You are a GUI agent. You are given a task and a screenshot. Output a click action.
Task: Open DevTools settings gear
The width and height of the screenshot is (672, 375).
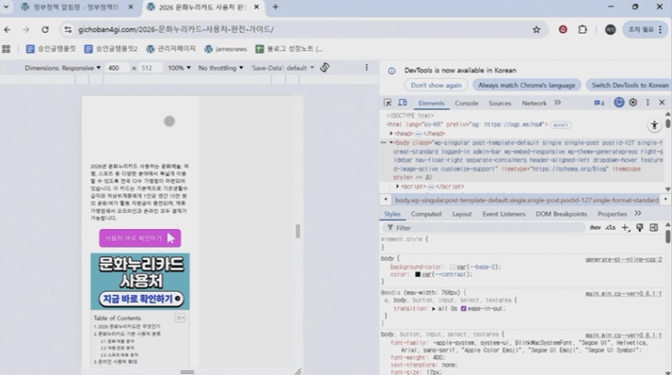click(632, 103)
